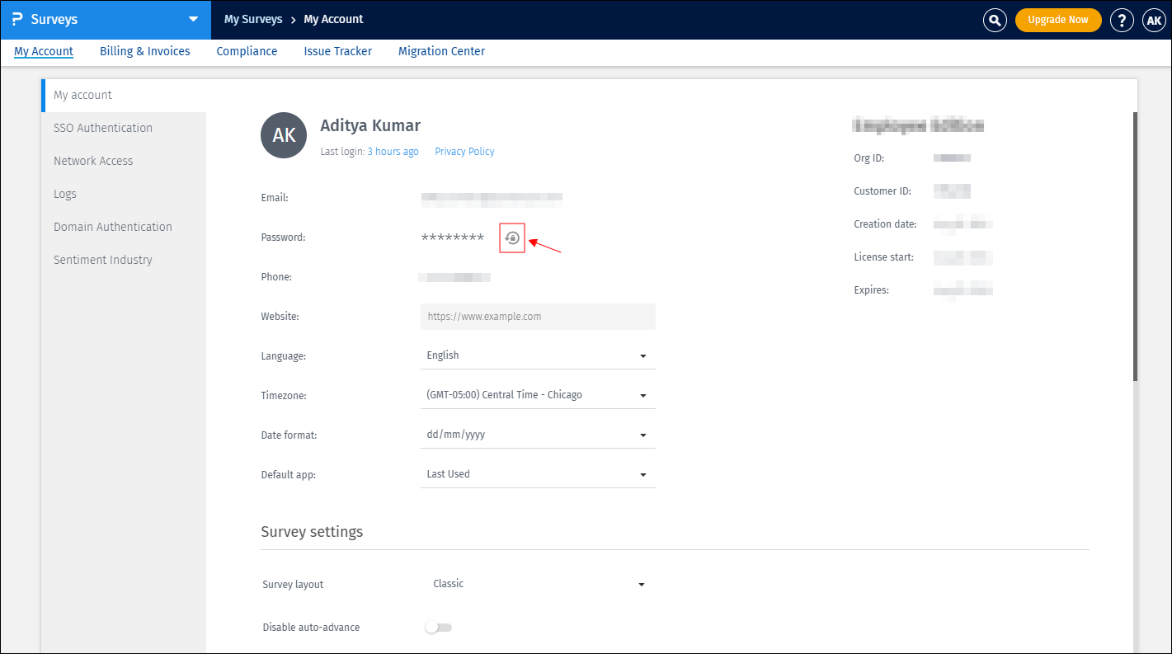Open the Date format dropdown
Image resolution: width=1172 pixels, height=654 pixels.
[537, 434]
